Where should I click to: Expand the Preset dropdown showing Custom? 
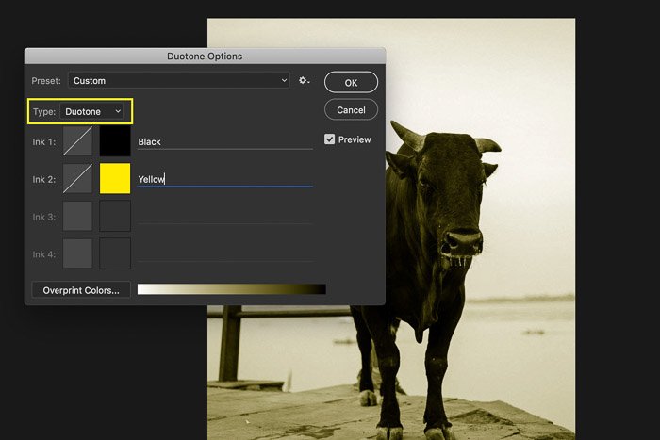177,81
